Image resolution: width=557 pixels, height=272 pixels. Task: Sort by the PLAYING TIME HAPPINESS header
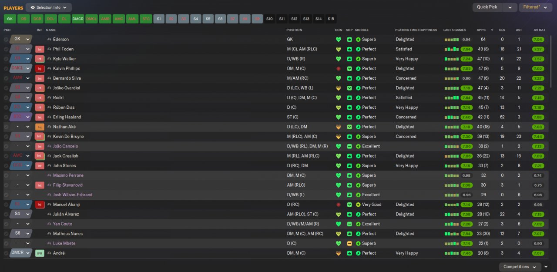coord(416,30)
